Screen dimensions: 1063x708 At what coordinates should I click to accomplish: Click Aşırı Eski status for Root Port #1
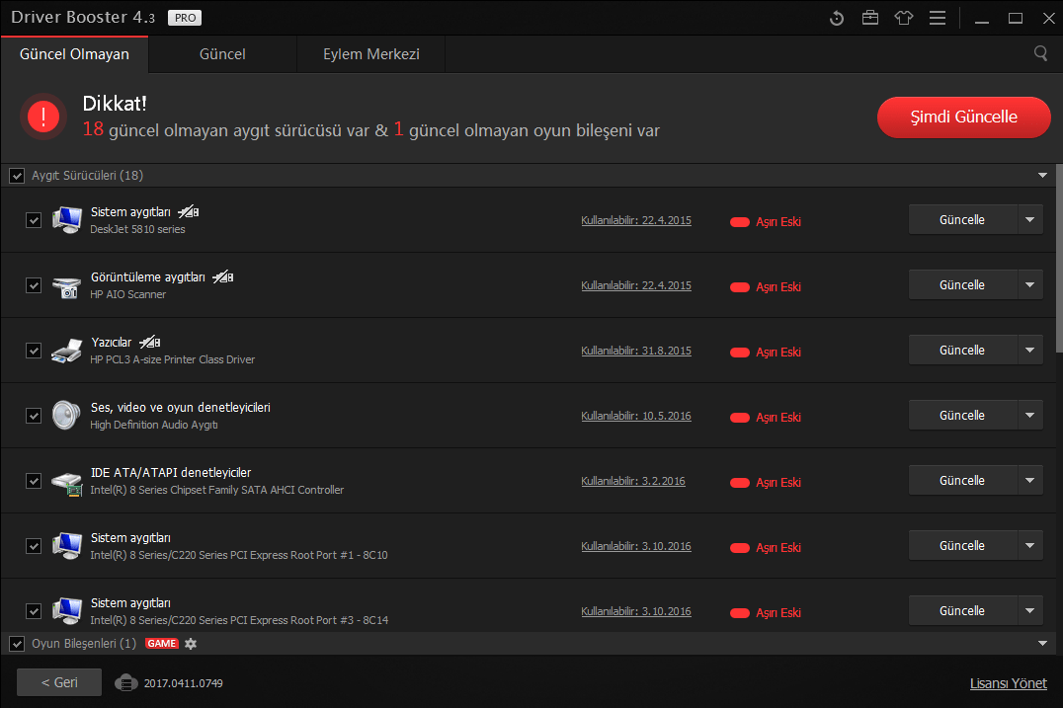coord(778,547)
